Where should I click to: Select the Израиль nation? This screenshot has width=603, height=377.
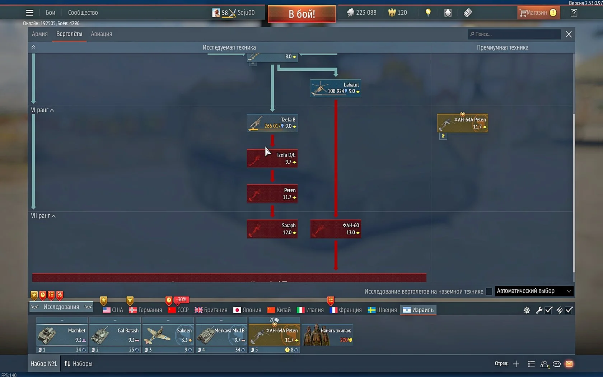[x=418, y=310]
